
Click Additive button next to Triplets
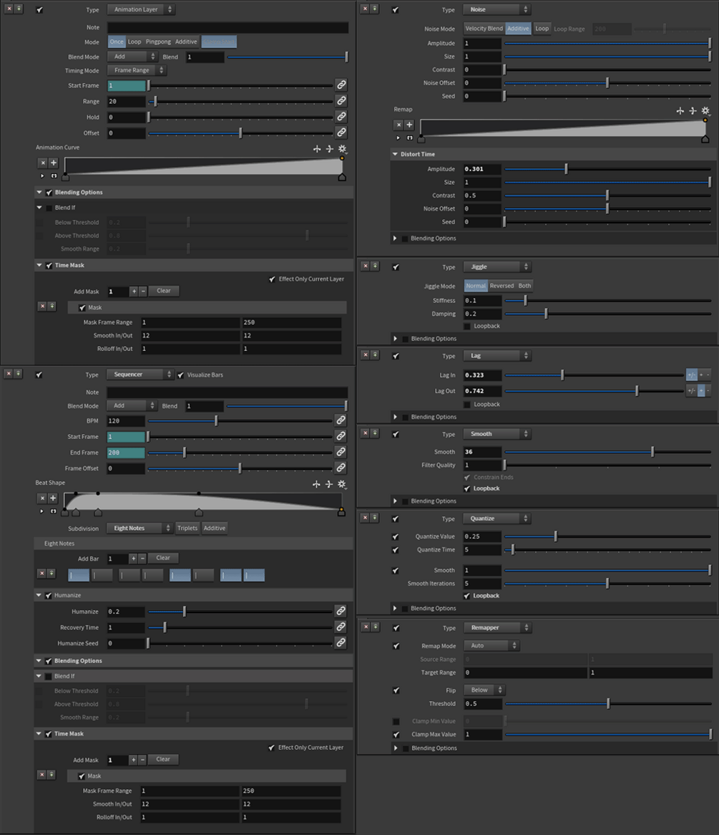(215, 528)
